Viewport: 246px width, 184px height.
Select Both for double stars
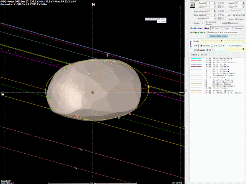213,28
